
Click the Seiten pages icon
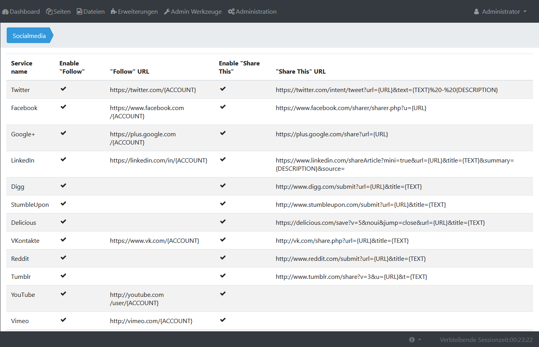pyautogui.click(x=49, y=12)
